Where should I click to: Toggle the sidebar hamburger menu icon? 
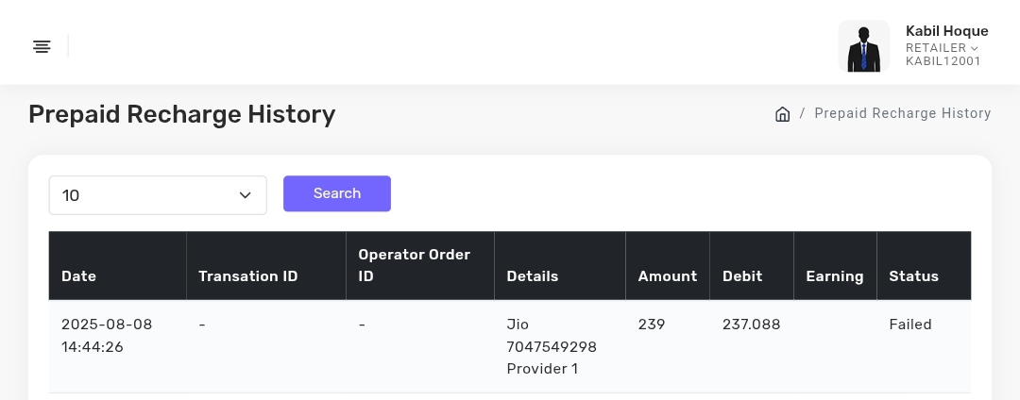42,46
